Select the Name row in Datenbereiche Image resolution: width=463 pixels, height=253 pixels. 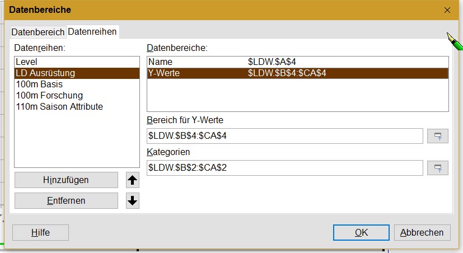point(298,62)
